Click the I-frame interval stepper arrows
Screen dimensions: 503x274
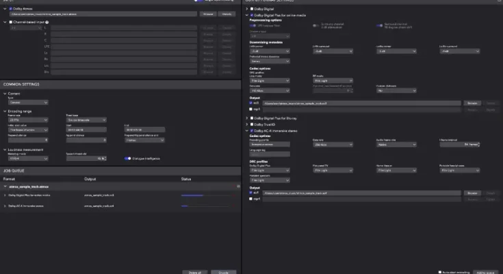click(x=480, y=145)
